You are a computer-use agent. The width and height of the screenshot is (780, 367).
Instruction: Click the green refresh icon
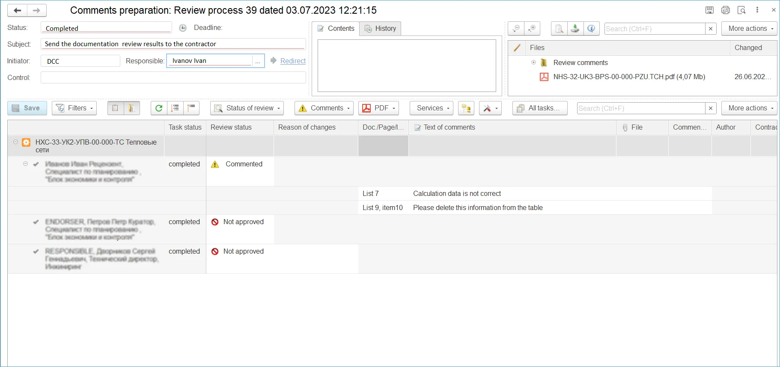[x=158, y=108]
